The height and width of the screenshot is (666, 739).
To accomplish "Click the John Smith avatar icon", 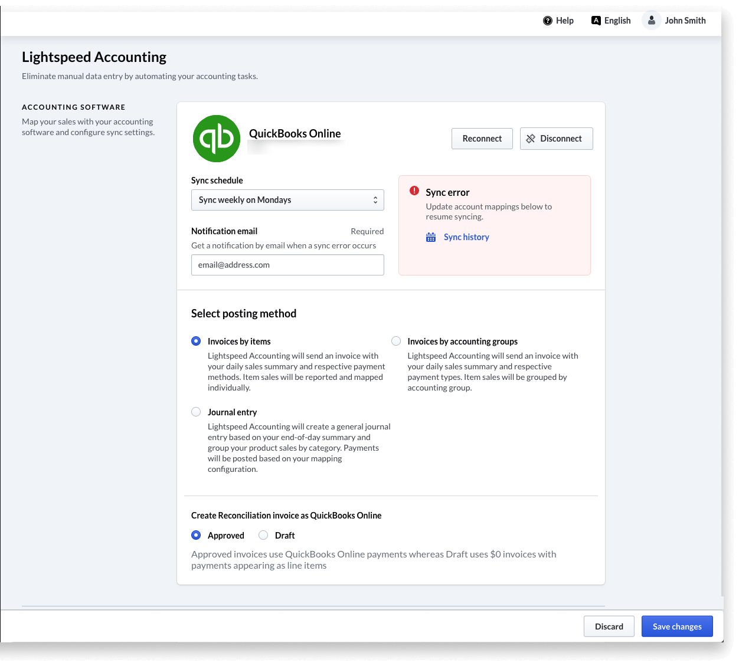I will point(651,20).
